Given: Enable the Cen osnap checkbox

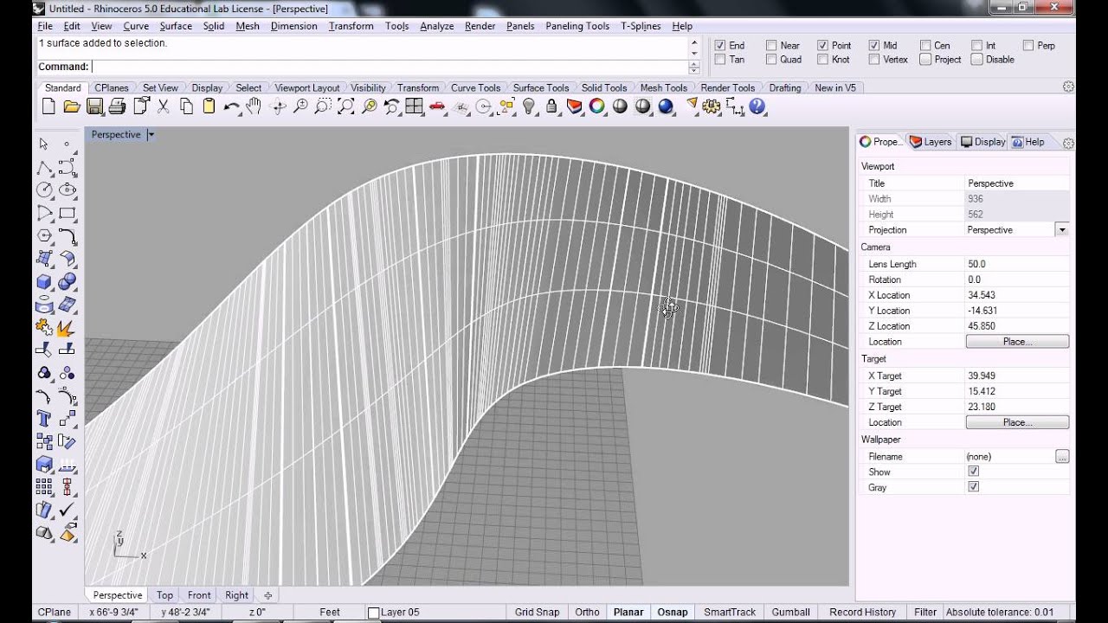Looking at the screenshot, I should 925,45.
